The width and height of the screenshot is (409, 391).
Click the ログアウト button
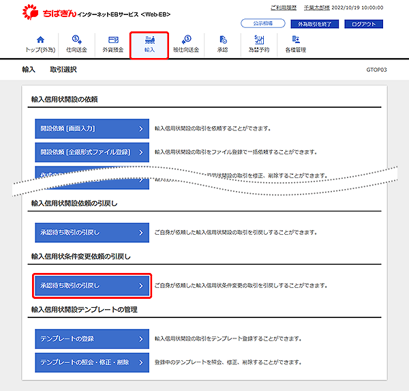363,24
